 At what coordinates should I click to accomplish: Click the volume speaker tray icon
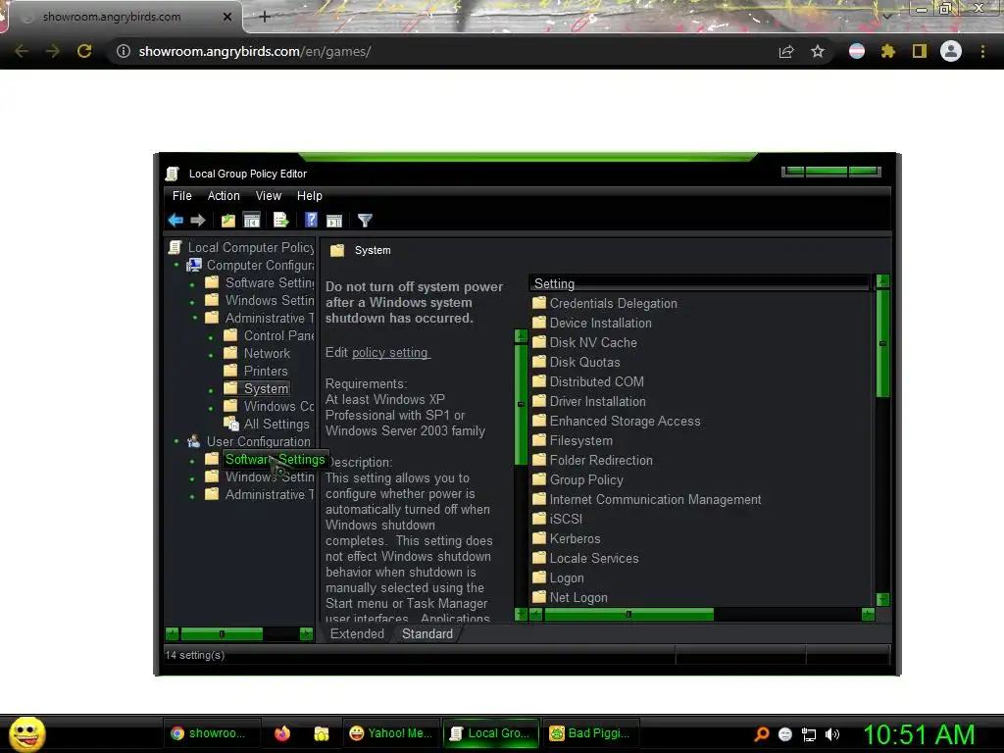click(832, 734)
